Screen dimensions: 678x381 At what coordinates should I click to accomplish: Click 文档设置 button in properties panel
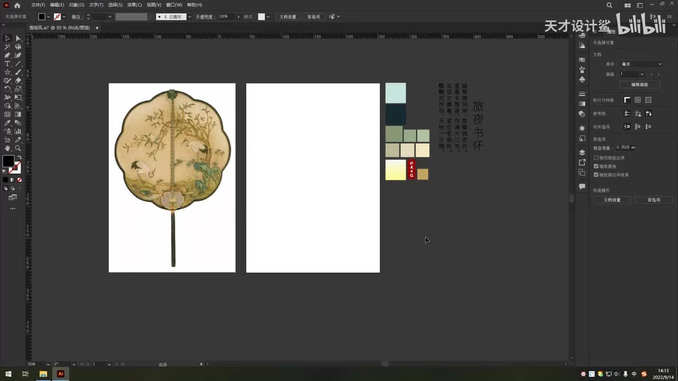coord(612,200)
